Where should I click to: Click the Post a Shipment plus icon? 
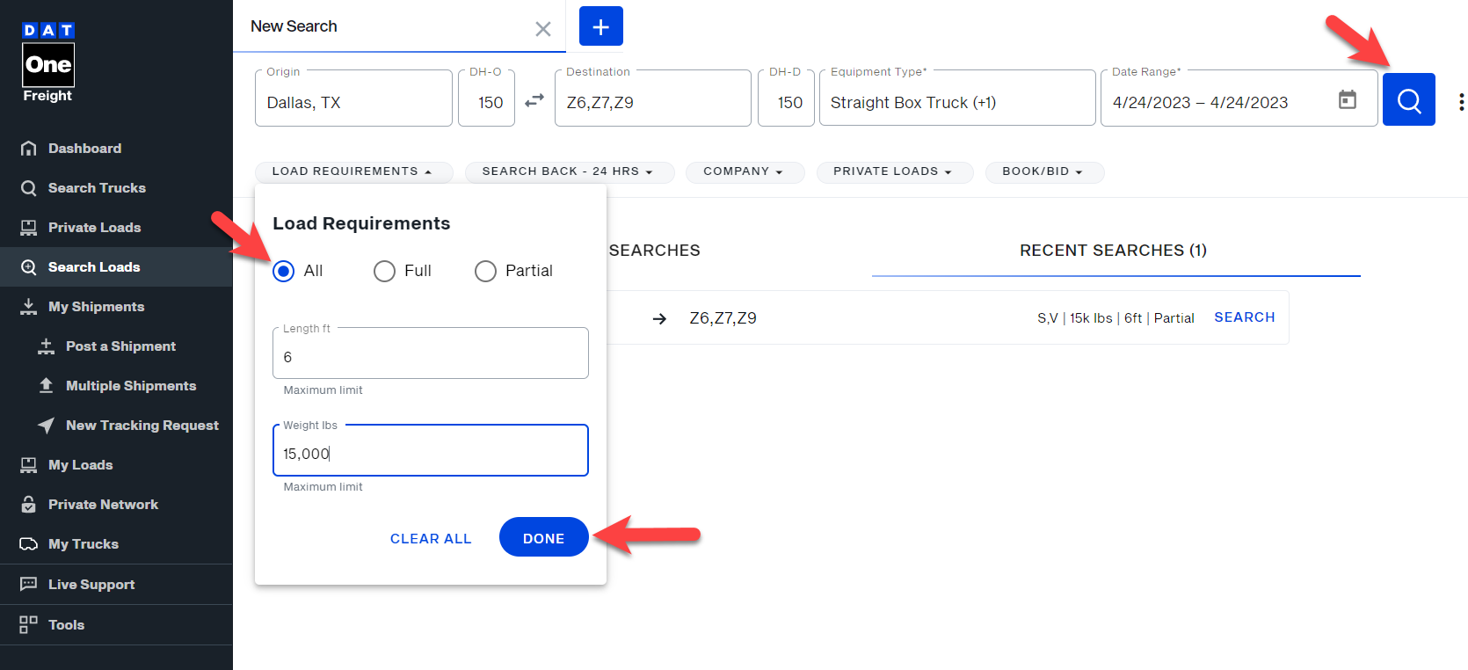(47, 346)
